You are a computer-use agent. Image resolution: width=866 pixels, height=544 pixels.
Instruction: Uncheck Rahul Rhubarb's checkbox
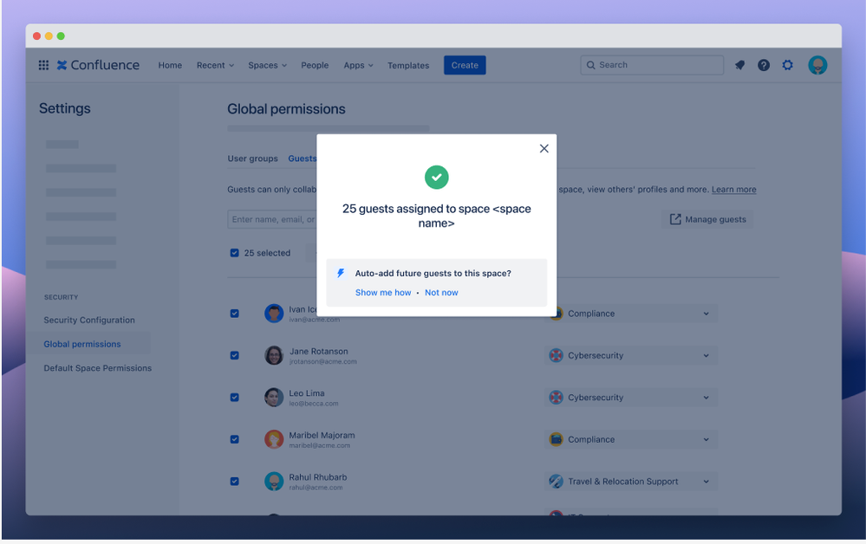point(234,481)
